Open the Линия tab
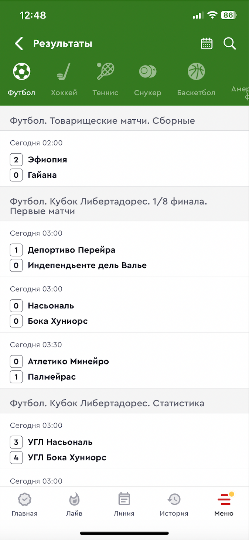Viewport: 249px width, 540px height. click(x=124, y=505)
